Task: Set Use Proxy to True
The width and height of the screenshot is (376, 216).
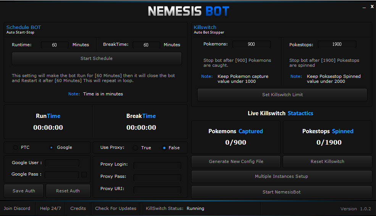Action: pos(135,148)
